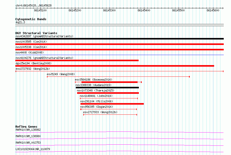Select the thin blue nsv4408 line

click(x=119, y=55)
